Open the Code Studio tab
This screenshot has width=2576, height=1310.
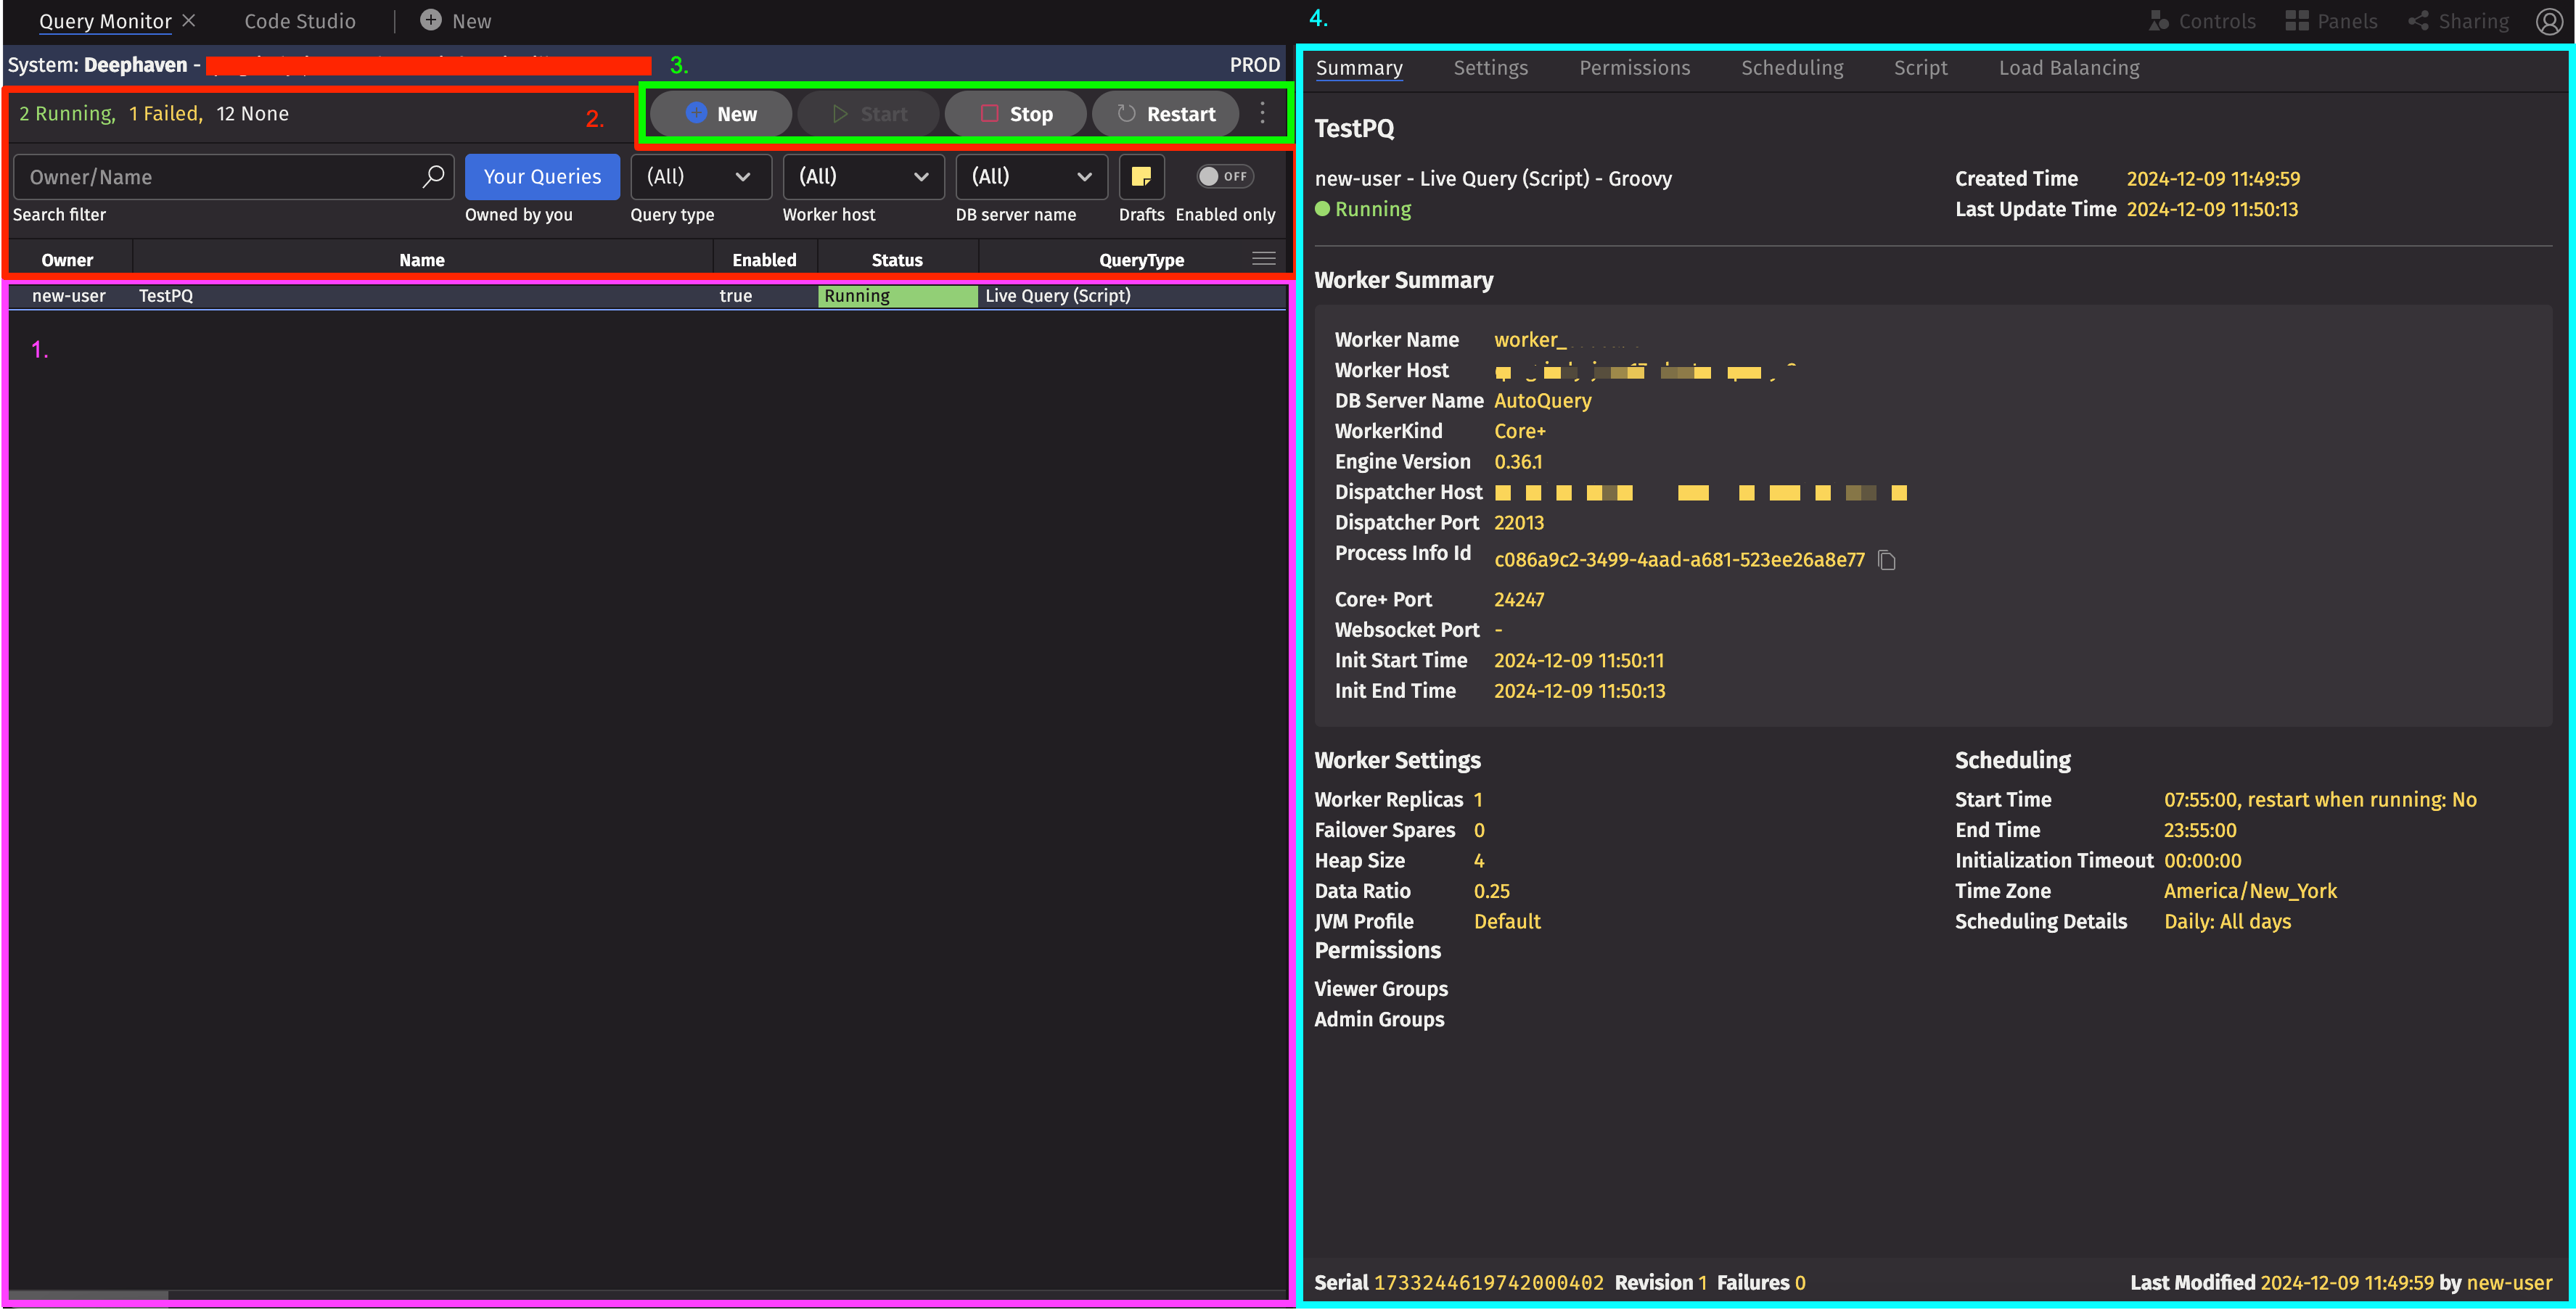tap(300, 21)
